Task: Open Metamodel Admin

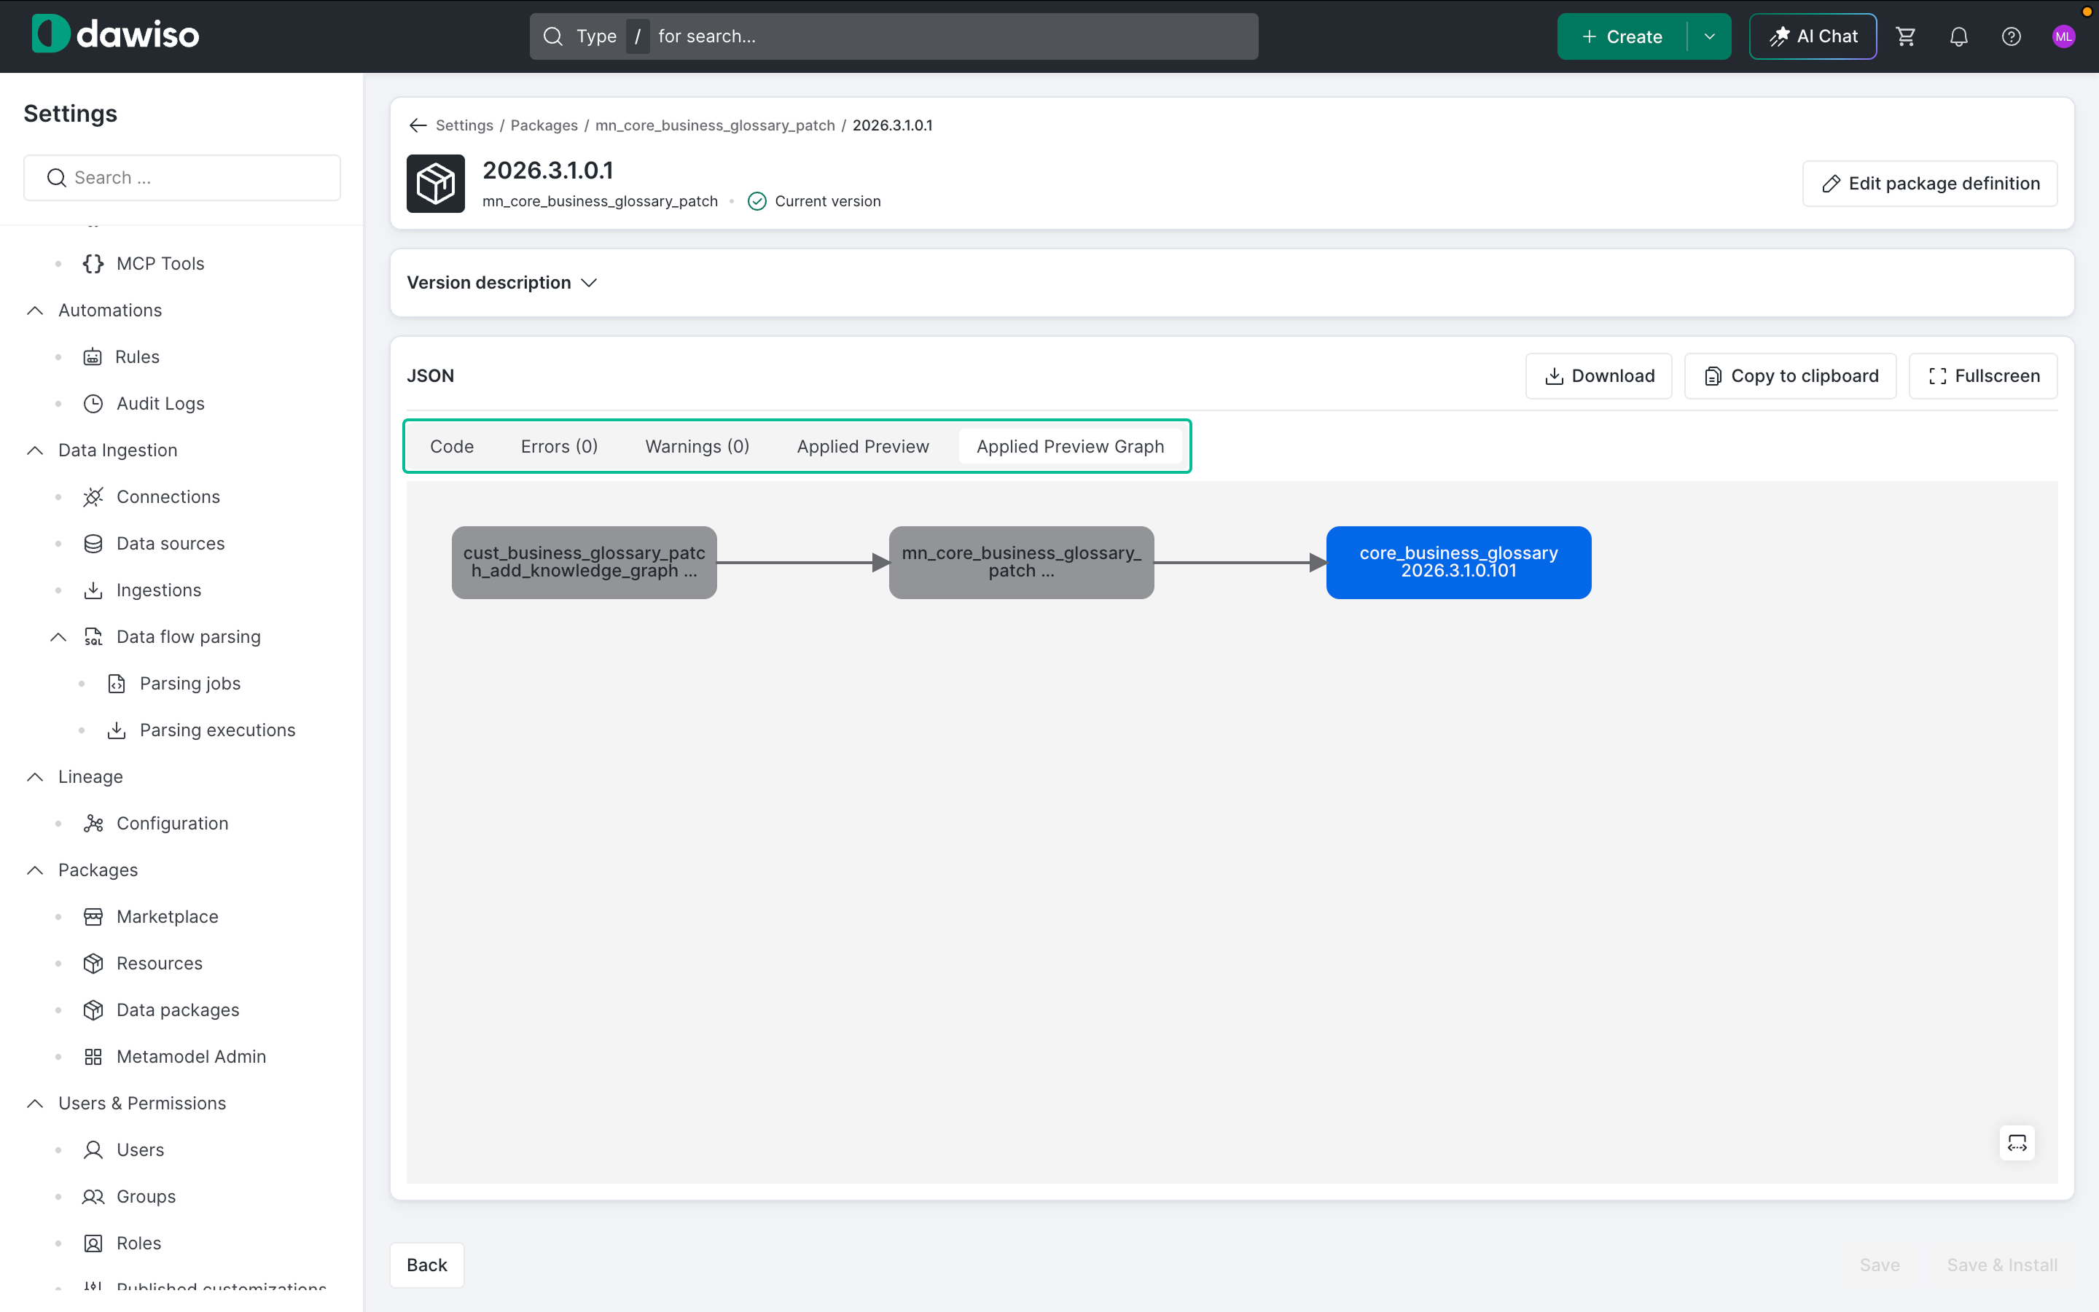Action: pyautogui.click(x=191, y=1056)
